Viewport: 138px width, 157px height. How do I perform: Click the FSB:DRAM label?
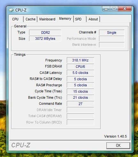pyautogui.click(x=53, y=66)
